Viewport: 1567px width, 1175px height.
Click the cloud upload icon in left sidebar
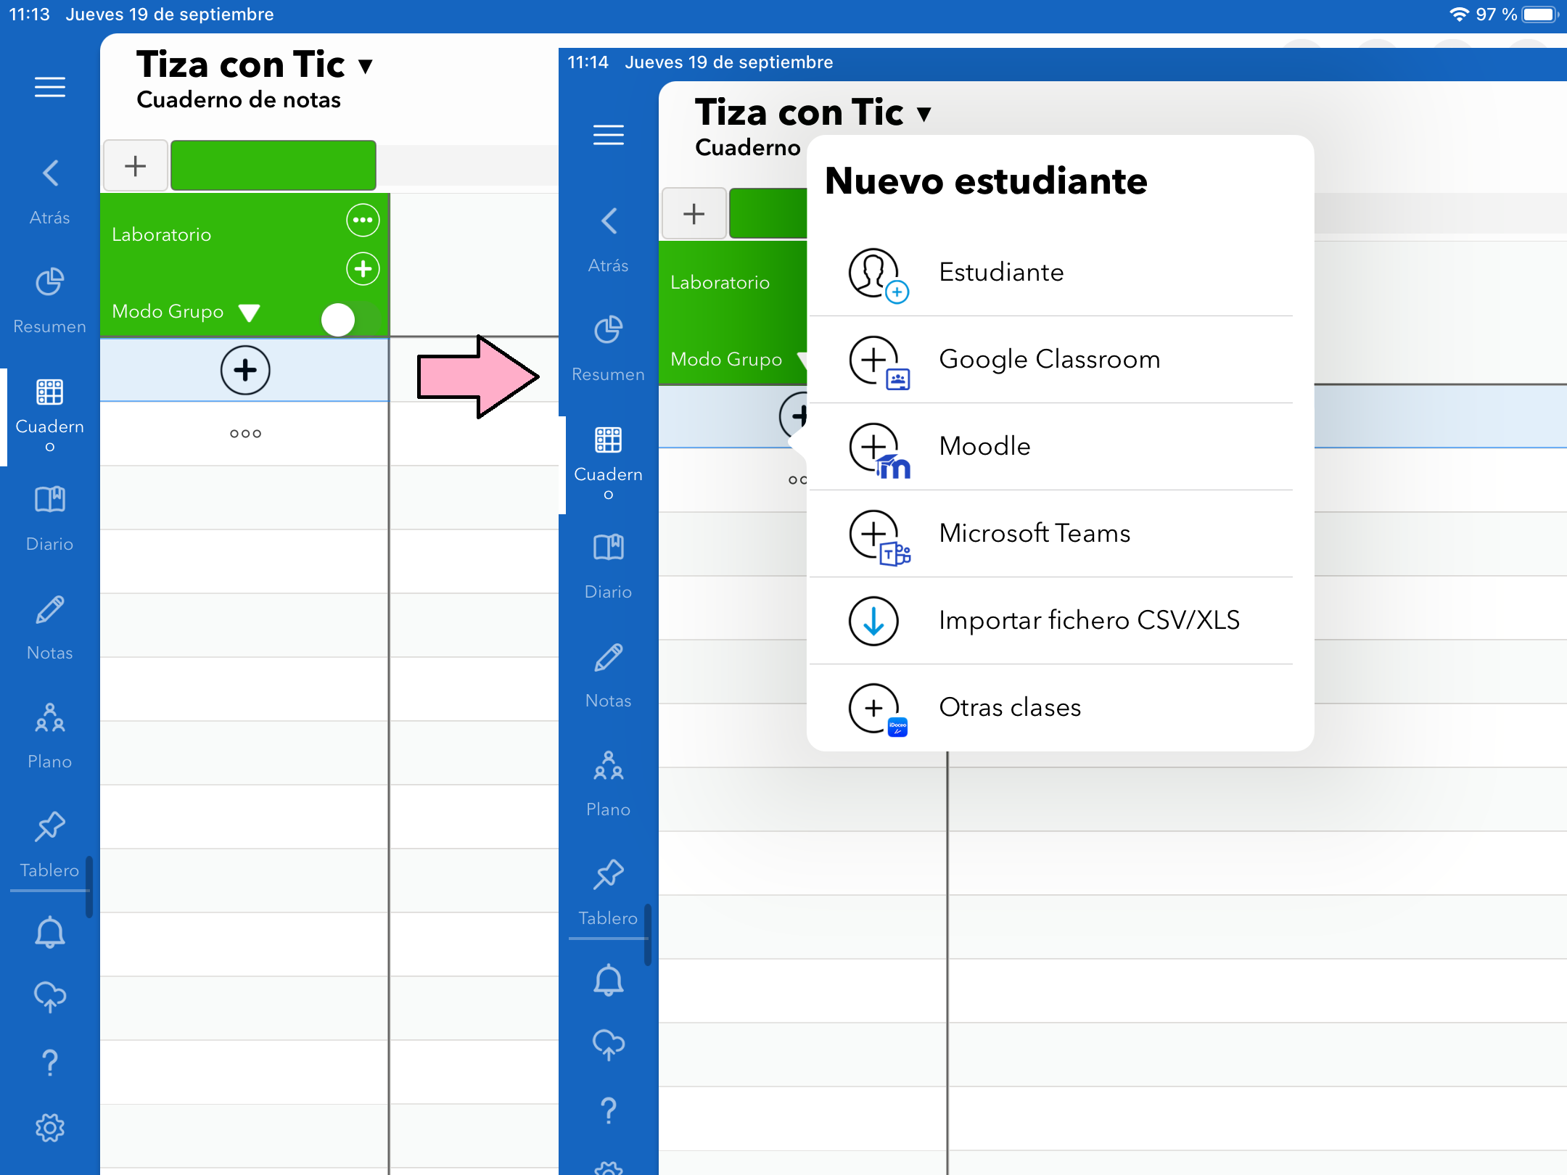tap(49, 997)
